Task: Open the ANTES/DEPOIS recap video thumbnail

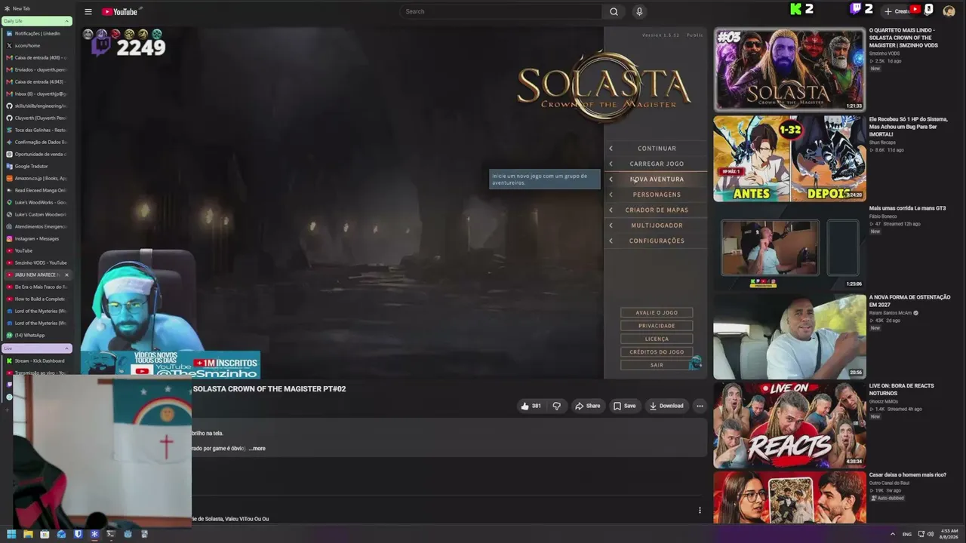Action: point(789,158)
